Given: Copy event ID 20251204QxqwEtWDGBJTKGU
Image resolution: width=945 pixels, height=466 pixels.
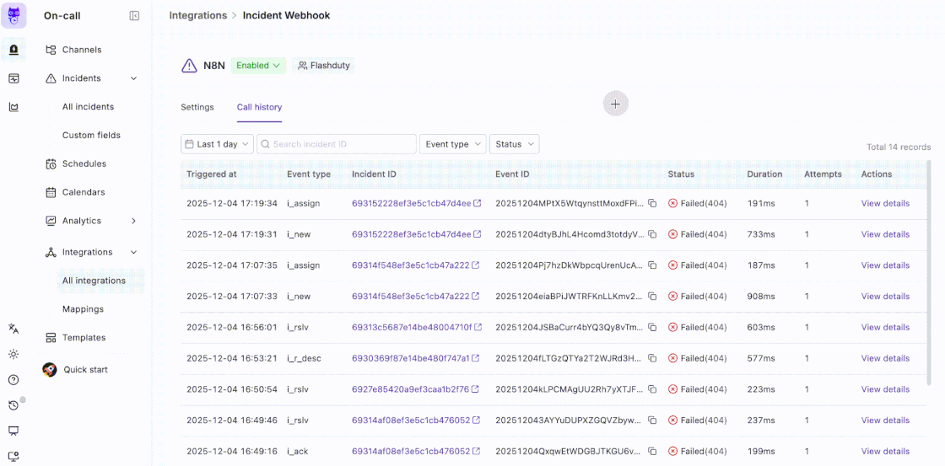Looking at the screenshot, I should [652, 452].
